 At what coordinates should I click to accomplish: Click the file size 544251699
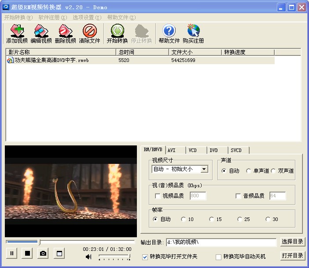click(x=183, y=60)
